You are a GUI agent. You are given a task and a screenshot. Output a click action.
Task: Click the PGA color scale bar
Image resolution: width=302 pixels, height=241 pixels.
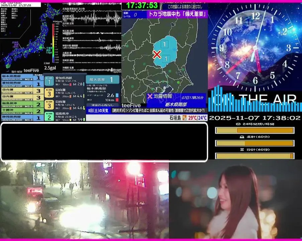[53, 43]
